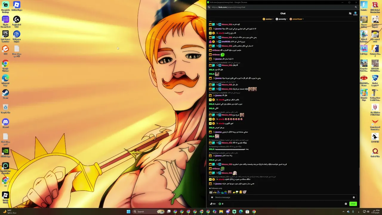Open File Explorer from the taskbar
Screen dimensions: 382x215
point(221,212)
